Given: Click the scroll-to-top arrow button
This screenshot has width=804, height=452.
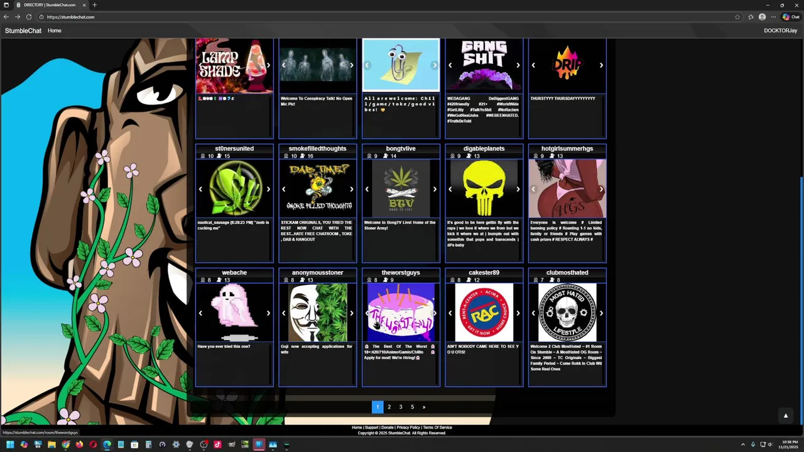Looking at the screenshot, I should (785, 416).
